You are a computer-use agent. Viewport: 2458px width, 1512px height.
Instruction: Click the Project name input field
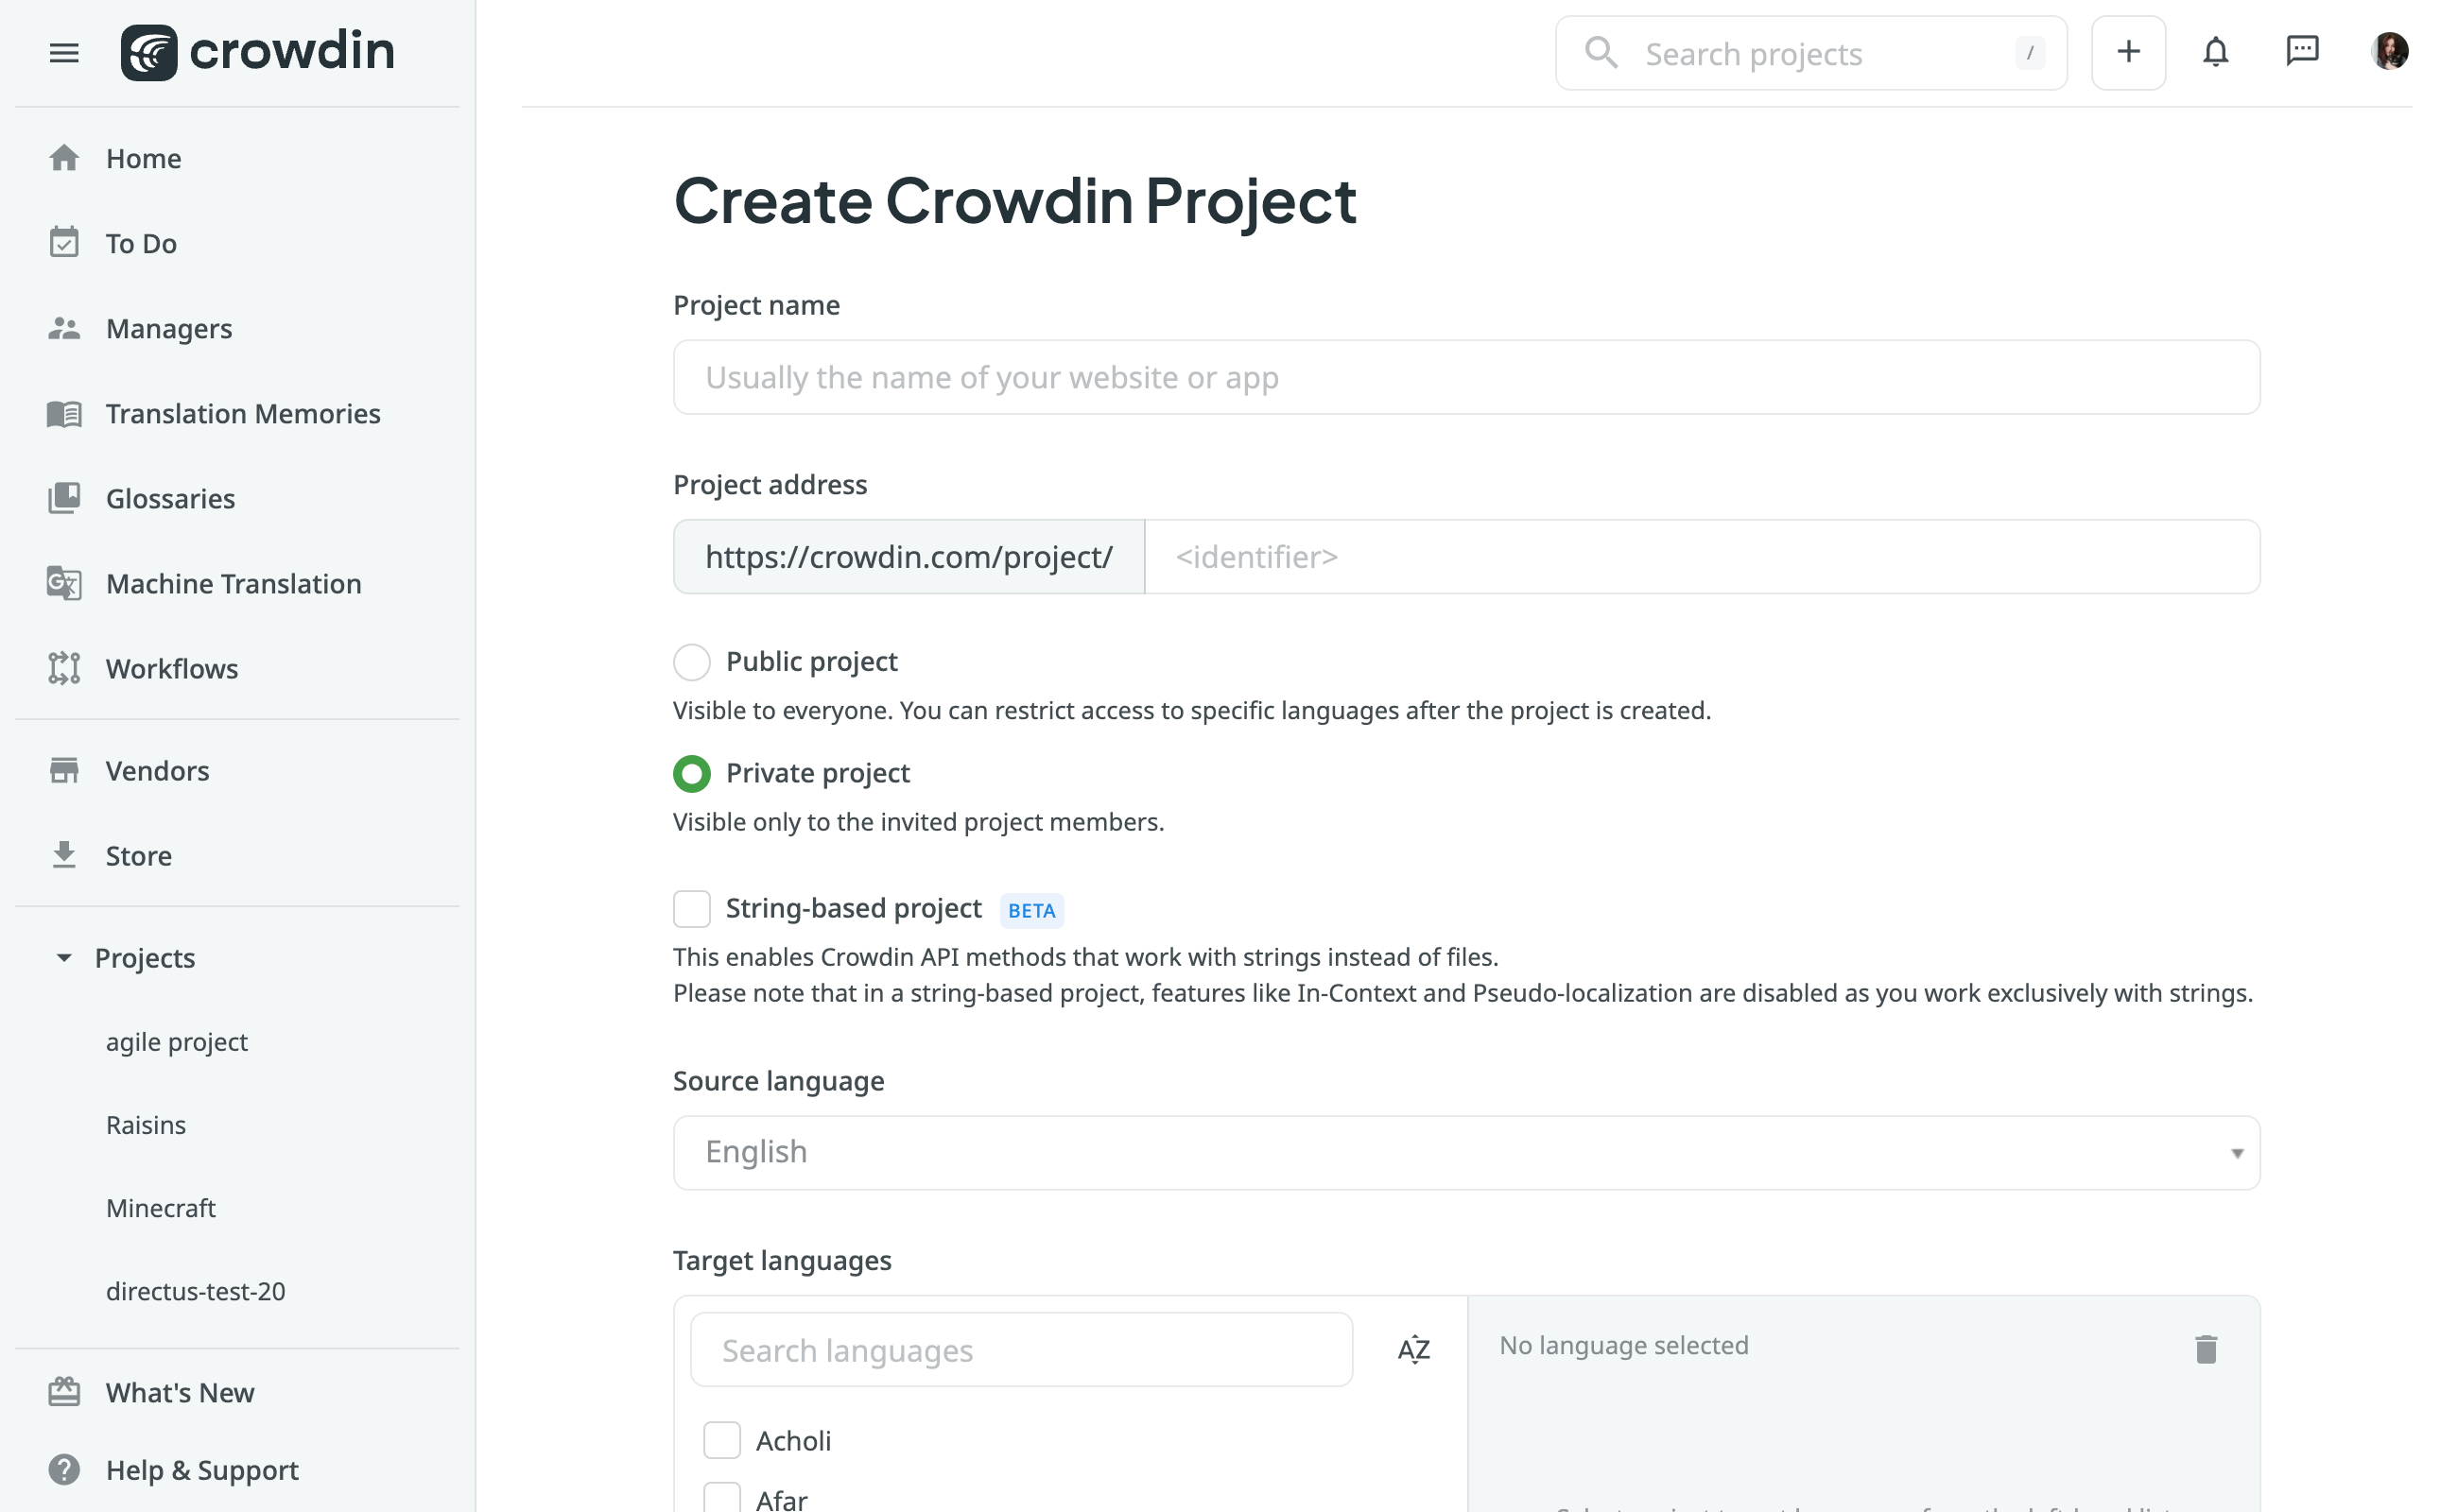click(x=1465, y=377)
